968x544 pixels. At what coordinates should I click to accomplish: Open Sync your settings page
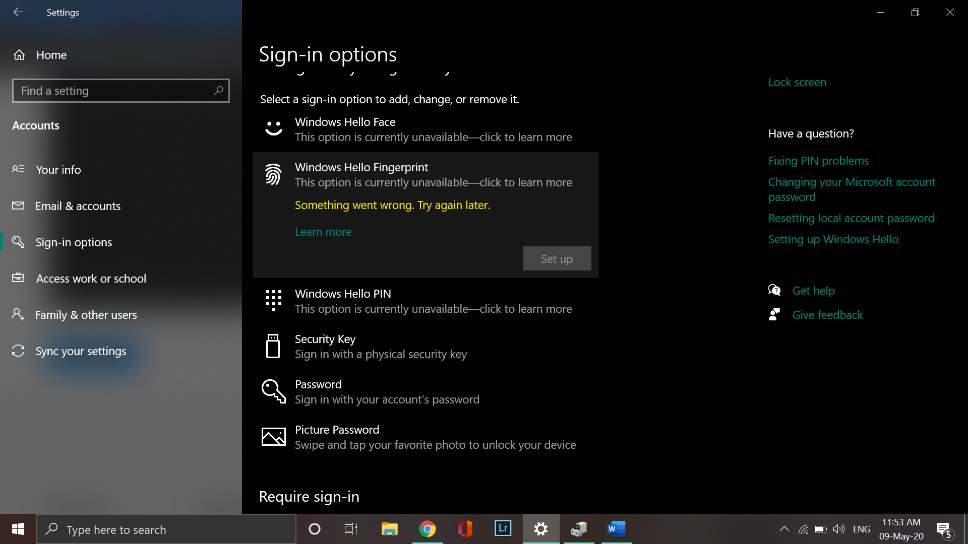[121, 351]
